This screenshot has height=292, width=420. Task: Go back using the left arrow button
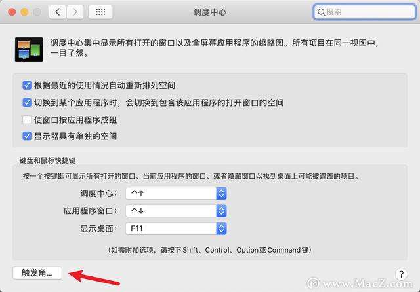(x=57, y=12)
